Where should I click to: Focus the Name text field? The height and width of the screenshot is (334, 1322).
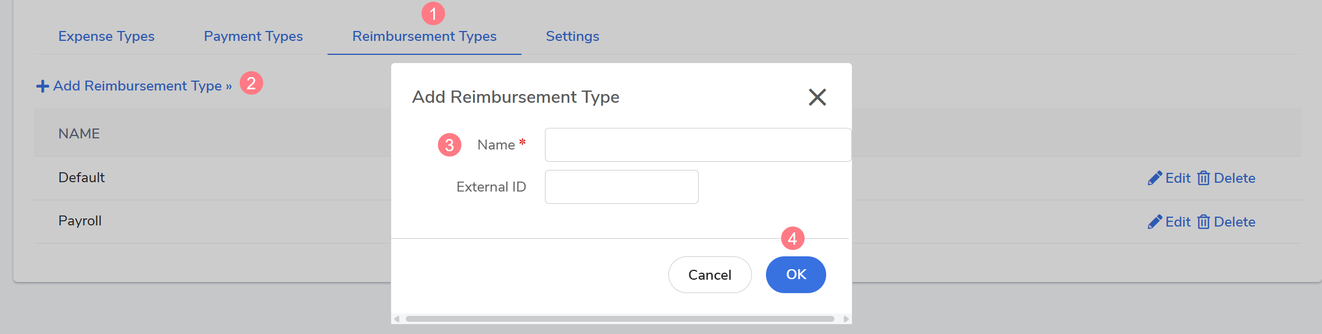coord(698,145)
